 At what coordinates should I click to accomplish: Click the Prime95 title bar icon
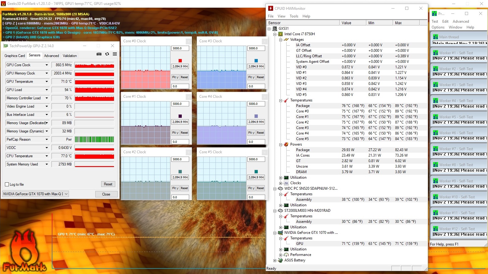point(434,13)
